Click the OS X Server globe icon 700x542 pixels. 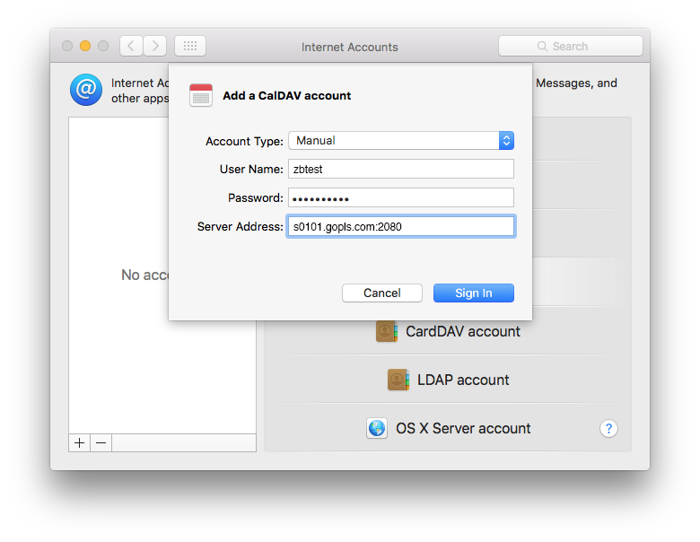point(377,428)
